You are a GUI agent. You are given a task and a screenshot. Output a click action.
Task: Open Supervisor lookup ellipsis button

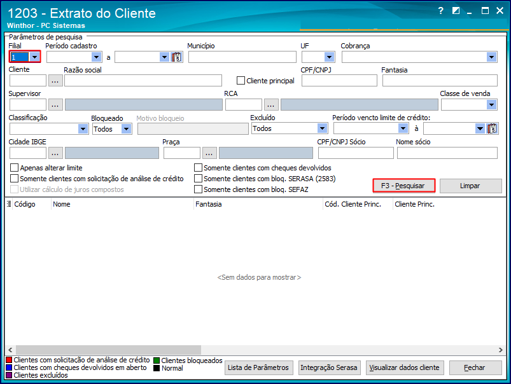pyautogui.click(x=55, y=105)
